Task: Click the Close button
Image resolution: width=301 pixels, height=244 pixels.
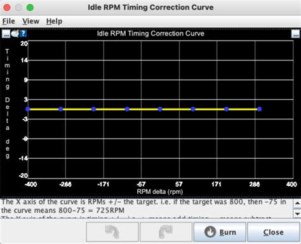Action: pyautogui.click(x=273, y=232)
